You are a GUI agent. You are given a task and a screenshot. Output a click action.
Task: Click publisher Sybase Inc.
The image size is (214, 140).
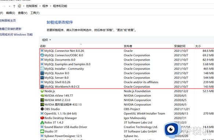coord(131,136)
